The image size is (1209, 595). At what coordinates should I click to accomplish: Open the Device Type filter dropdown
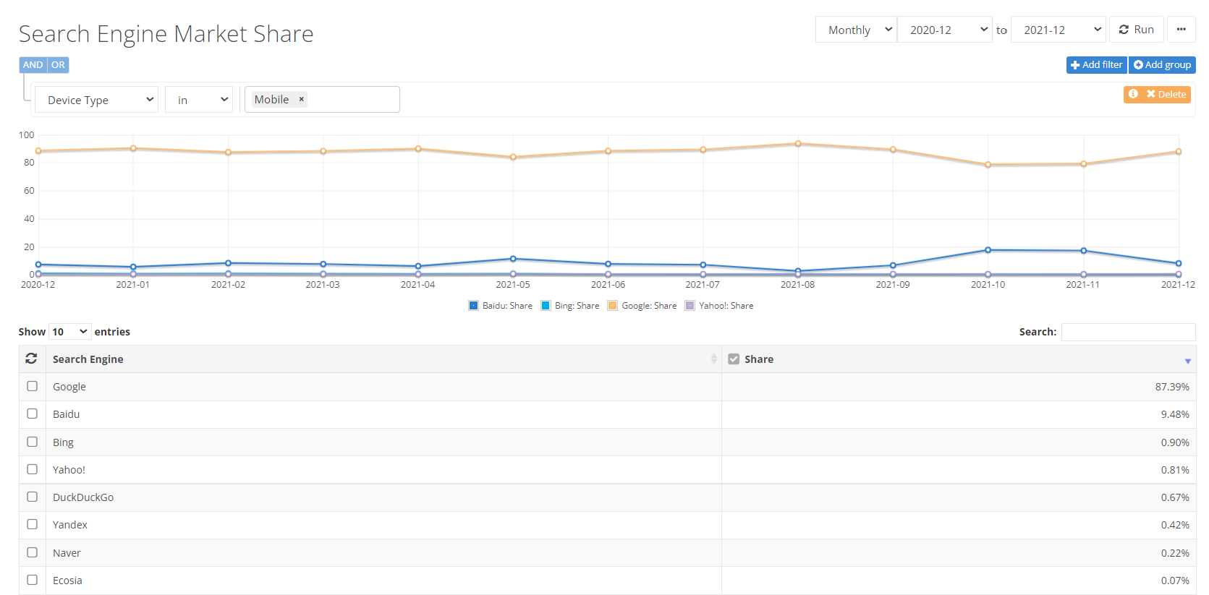coord(96,100)
